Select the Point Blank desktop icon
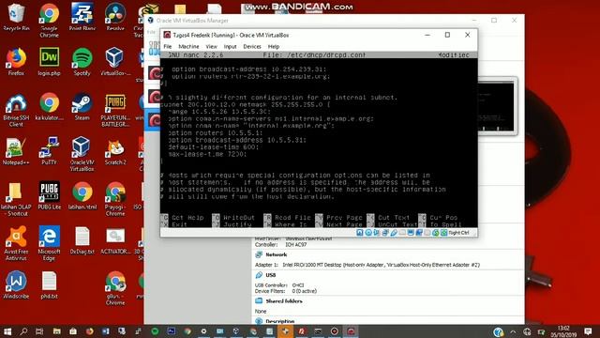This screenshot has width=600, height=338. (82, 18)
